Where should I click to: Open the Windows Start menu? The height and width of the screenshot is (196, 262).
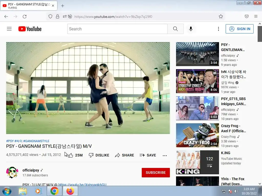click(x=7, y=191)
